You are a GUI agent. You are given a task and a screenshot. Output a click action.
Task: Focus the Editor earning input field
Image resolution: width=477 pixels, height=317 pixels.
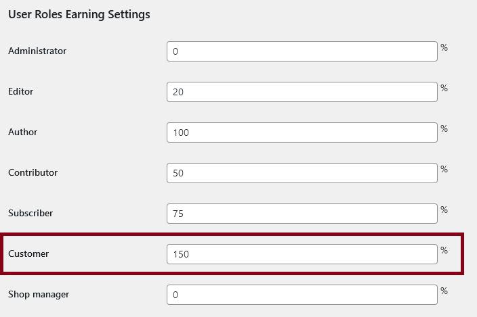click(x=302, y=92)
